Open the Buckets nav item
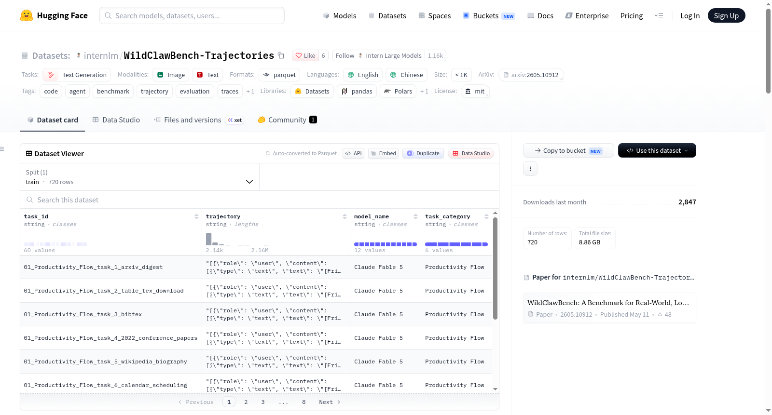 click(x=489, y=15)
